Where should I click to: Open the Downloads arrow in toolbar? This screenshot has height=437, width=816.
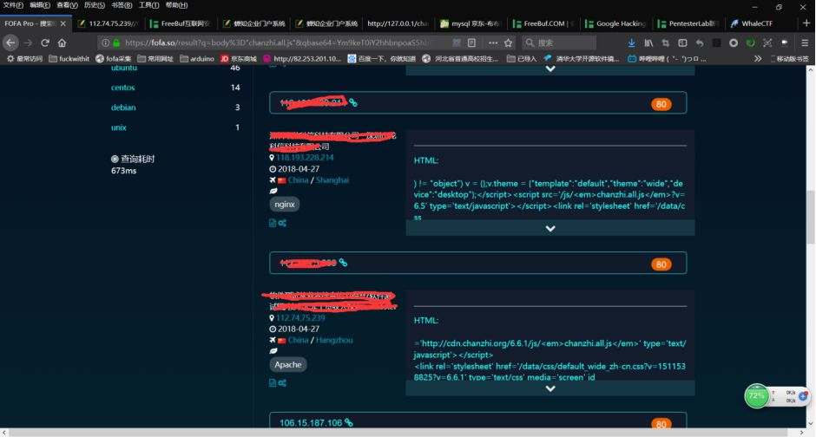(631, 42)
